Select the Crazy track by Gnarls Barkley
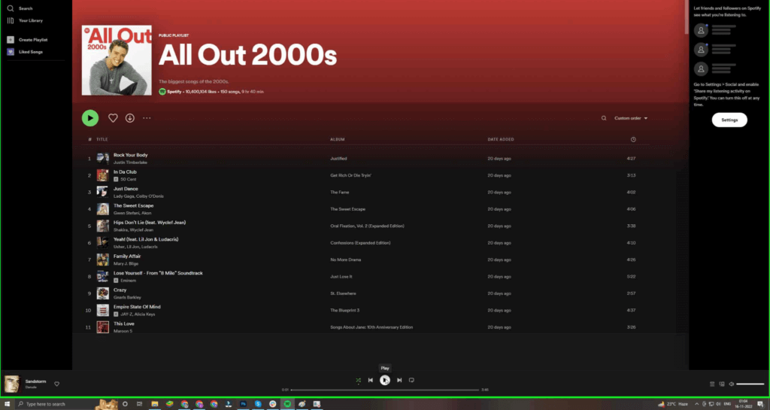770x410 pixels. [x=120, y=290]
